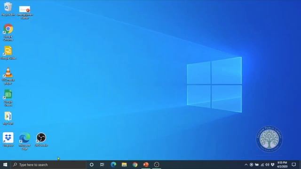Click the 'Type here to search' box
Image resolution: width=301 pixels, height=169 pixels.
[48, 165]
